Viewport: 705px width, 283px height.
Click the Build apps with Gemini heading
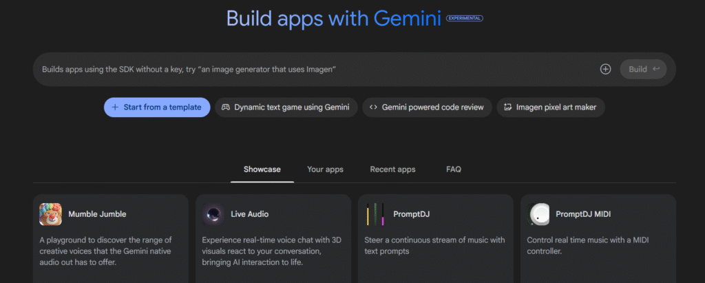pyautogui.click(x=334, y=18)
